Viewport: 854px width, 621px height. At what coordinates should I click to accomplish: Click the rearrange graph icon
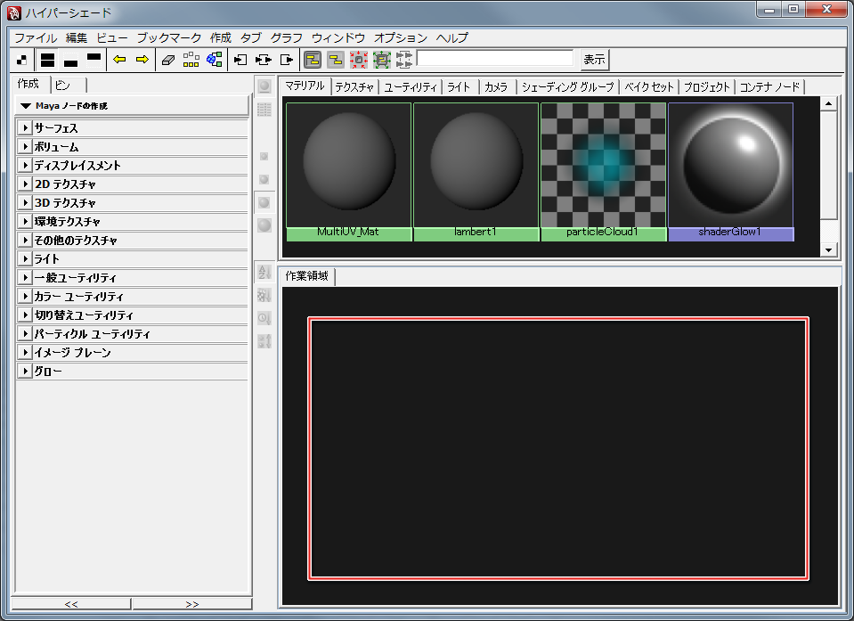click(191, 60)
